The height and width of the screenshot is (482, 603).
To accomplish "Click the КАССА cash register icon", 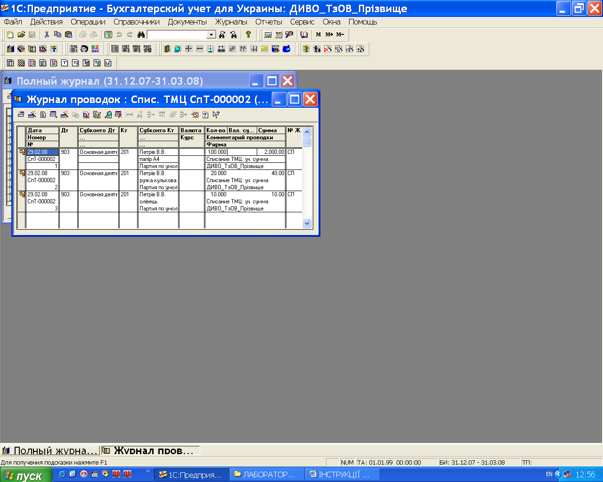I will pyautogui.click(x=276, y=48).
